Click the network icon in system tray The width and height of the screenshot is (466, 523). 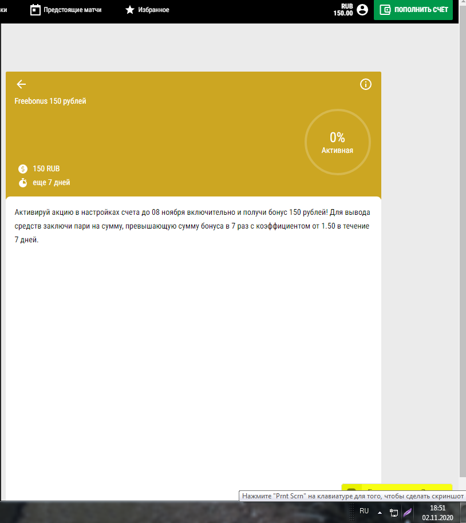(x=394, y=512)
